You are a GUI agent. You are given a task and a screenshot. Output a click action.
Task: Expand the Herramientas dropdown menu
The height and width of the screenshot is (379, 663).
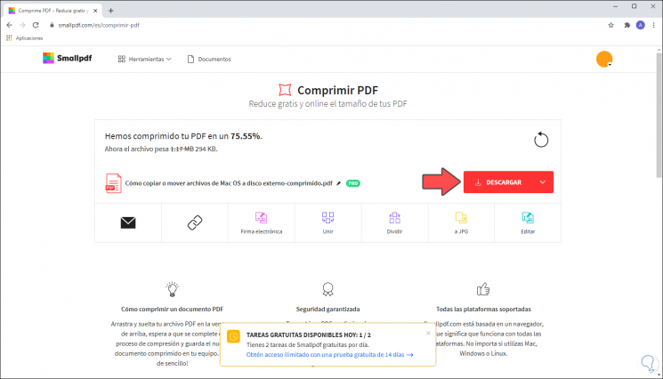point(144,59)
